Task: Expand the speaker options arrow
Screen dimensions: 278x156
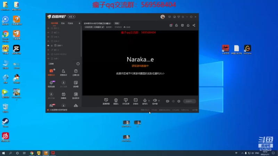Action: [x=159, y=101]
